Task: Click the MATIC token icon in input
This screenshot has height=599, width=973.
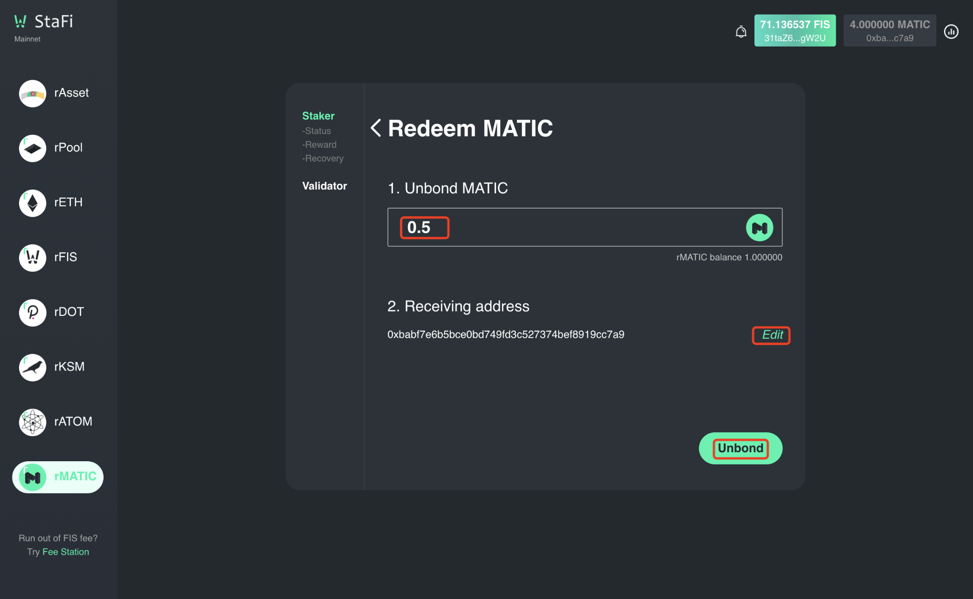Action: click(759, 228)
